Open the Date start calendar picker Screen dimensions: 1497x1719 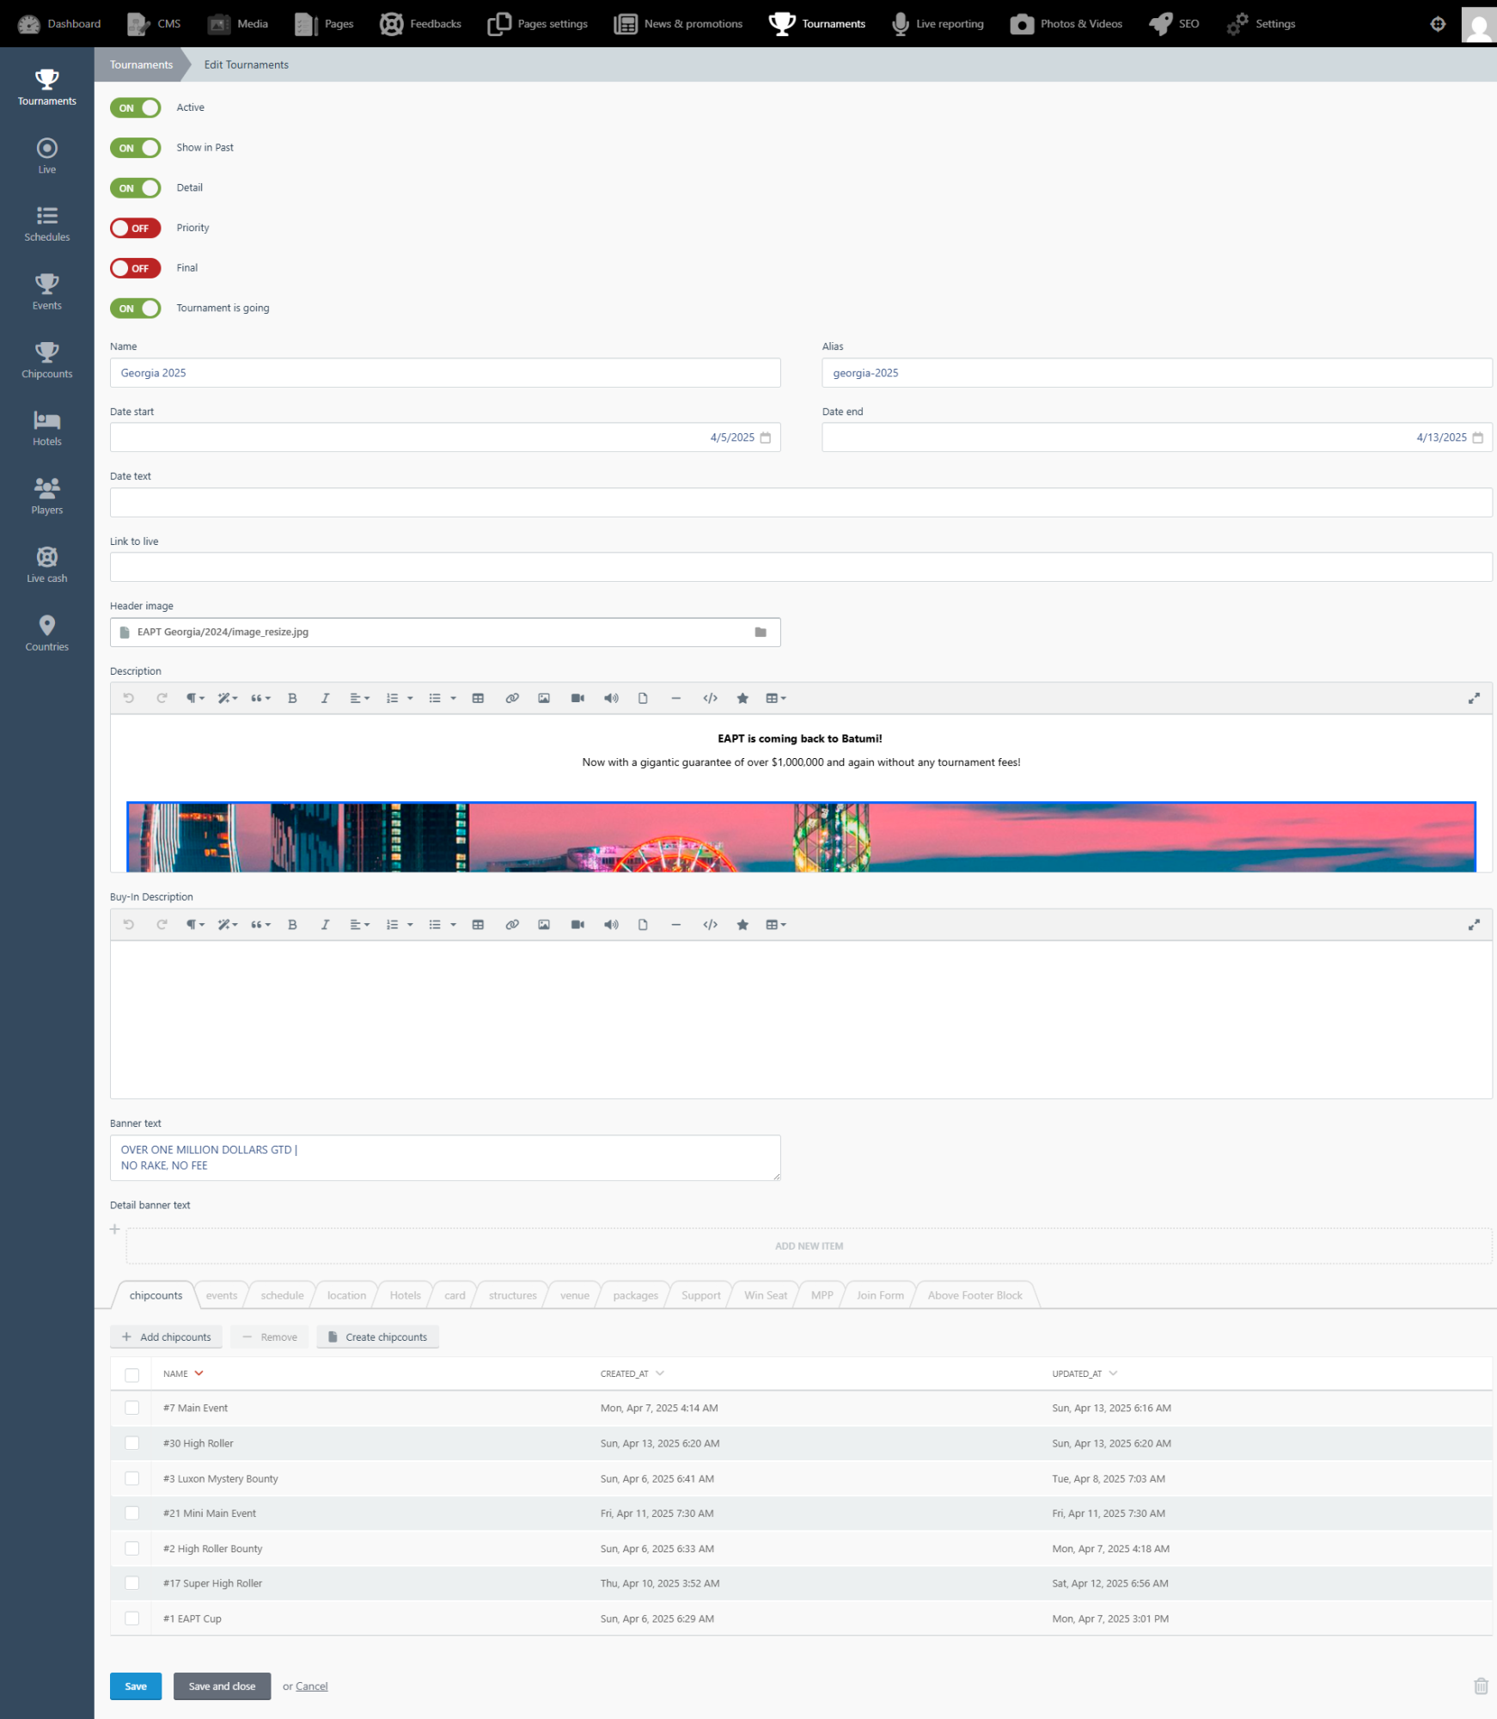tap(766, 437)
